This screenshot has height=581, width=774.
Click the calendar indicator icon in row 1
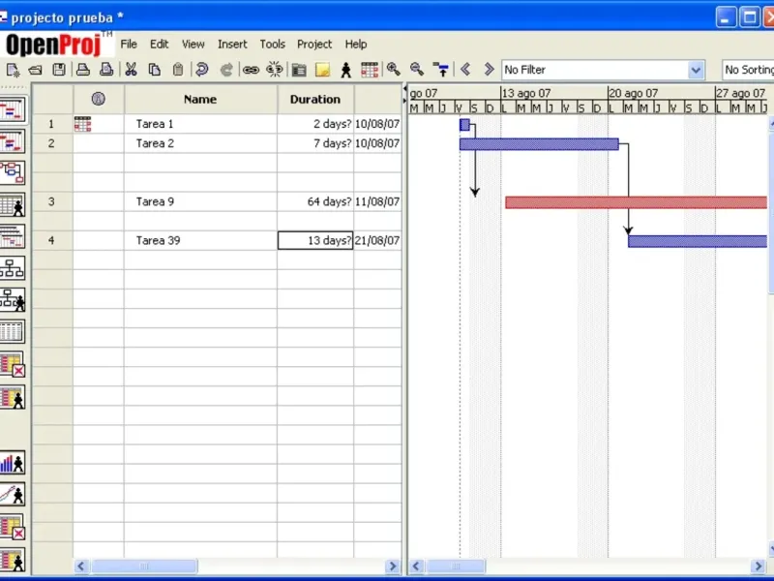[x=82, y=124]
